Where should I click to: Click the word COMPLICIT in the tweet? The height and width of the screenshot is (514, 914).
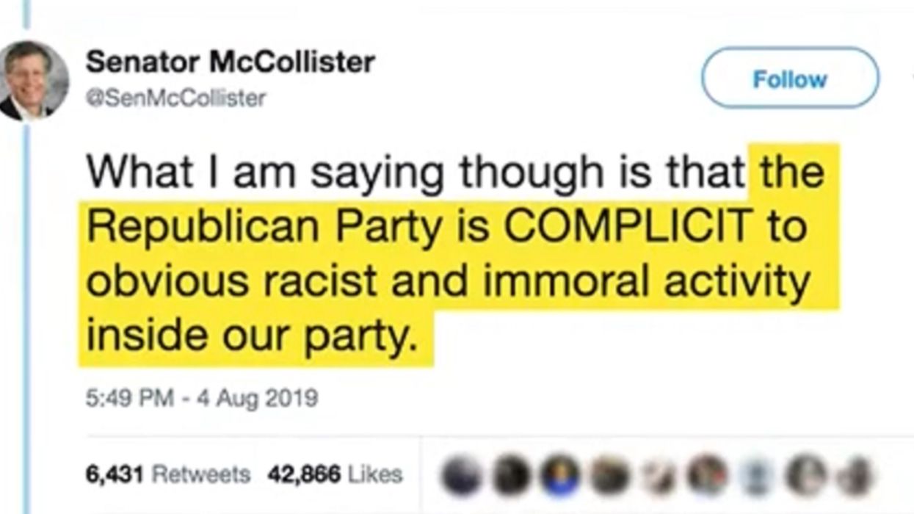627,228
